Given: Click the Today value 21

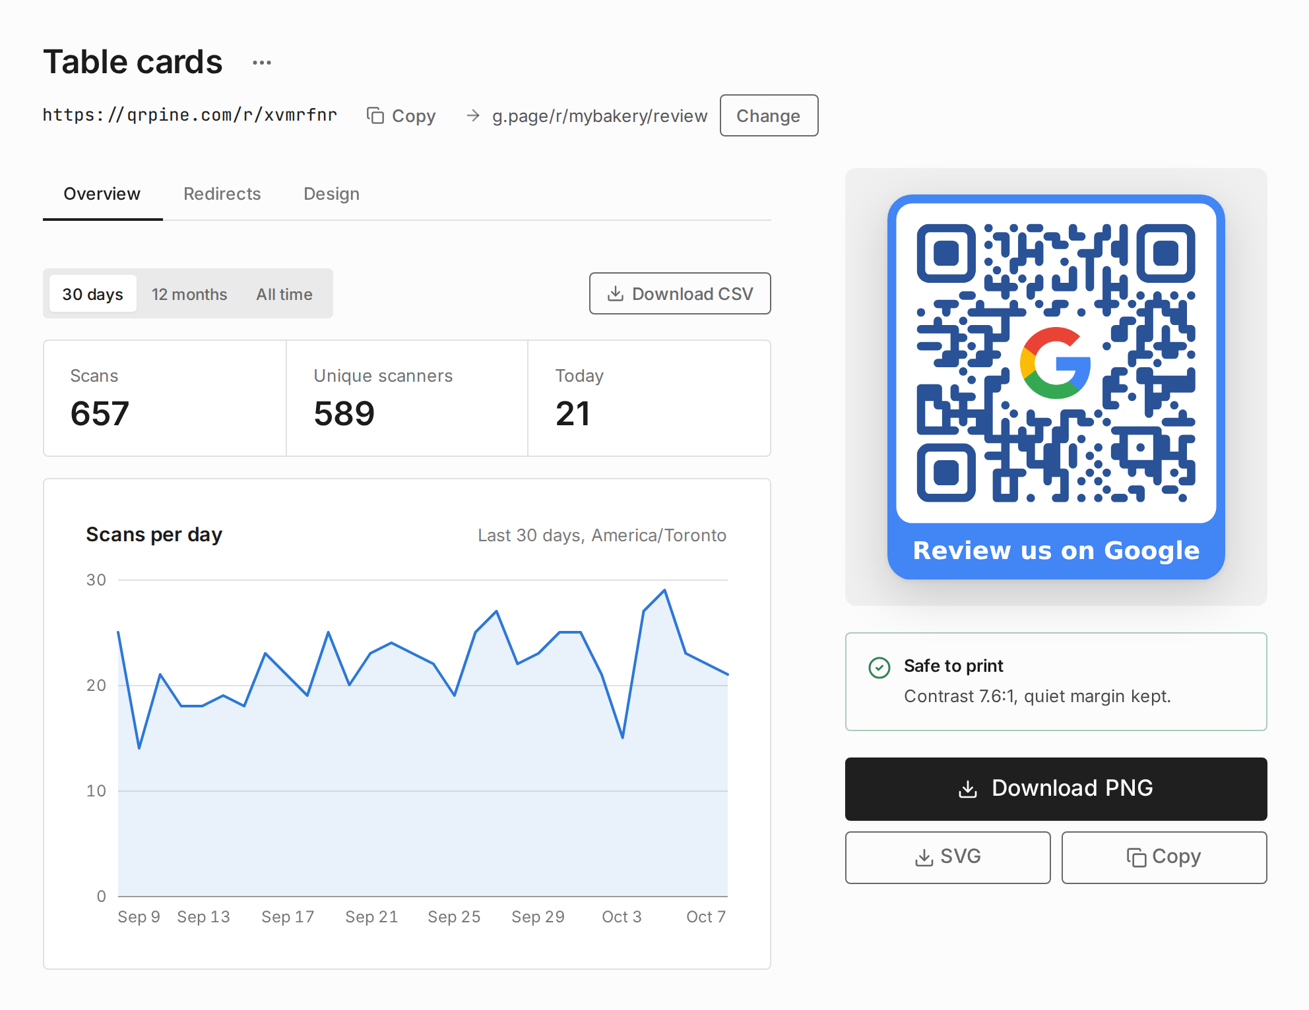Looking at the screenshot, I should click(573, 414).
